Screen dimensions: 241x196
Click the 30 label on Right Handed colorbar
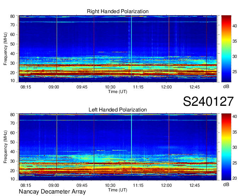[x=235, y=56]
